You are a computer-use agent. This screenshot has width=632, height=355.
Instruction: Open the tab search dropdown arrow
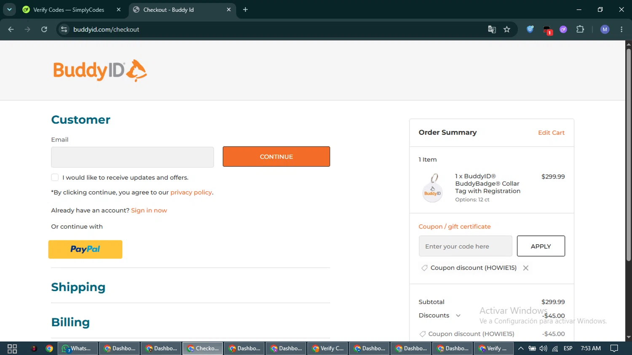(9, 10)
